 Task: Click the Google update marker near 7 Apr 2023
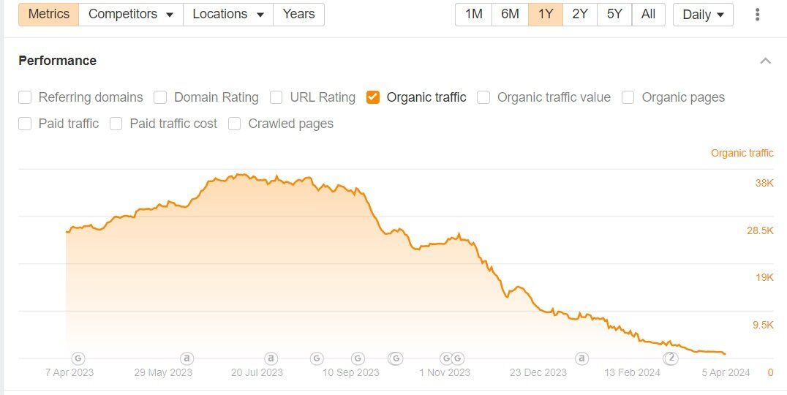point(78,358)
